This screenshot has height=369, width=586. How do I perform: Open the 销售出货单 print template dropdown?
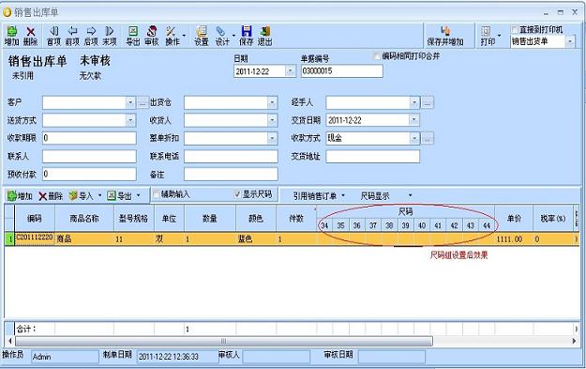coord(570,41)
